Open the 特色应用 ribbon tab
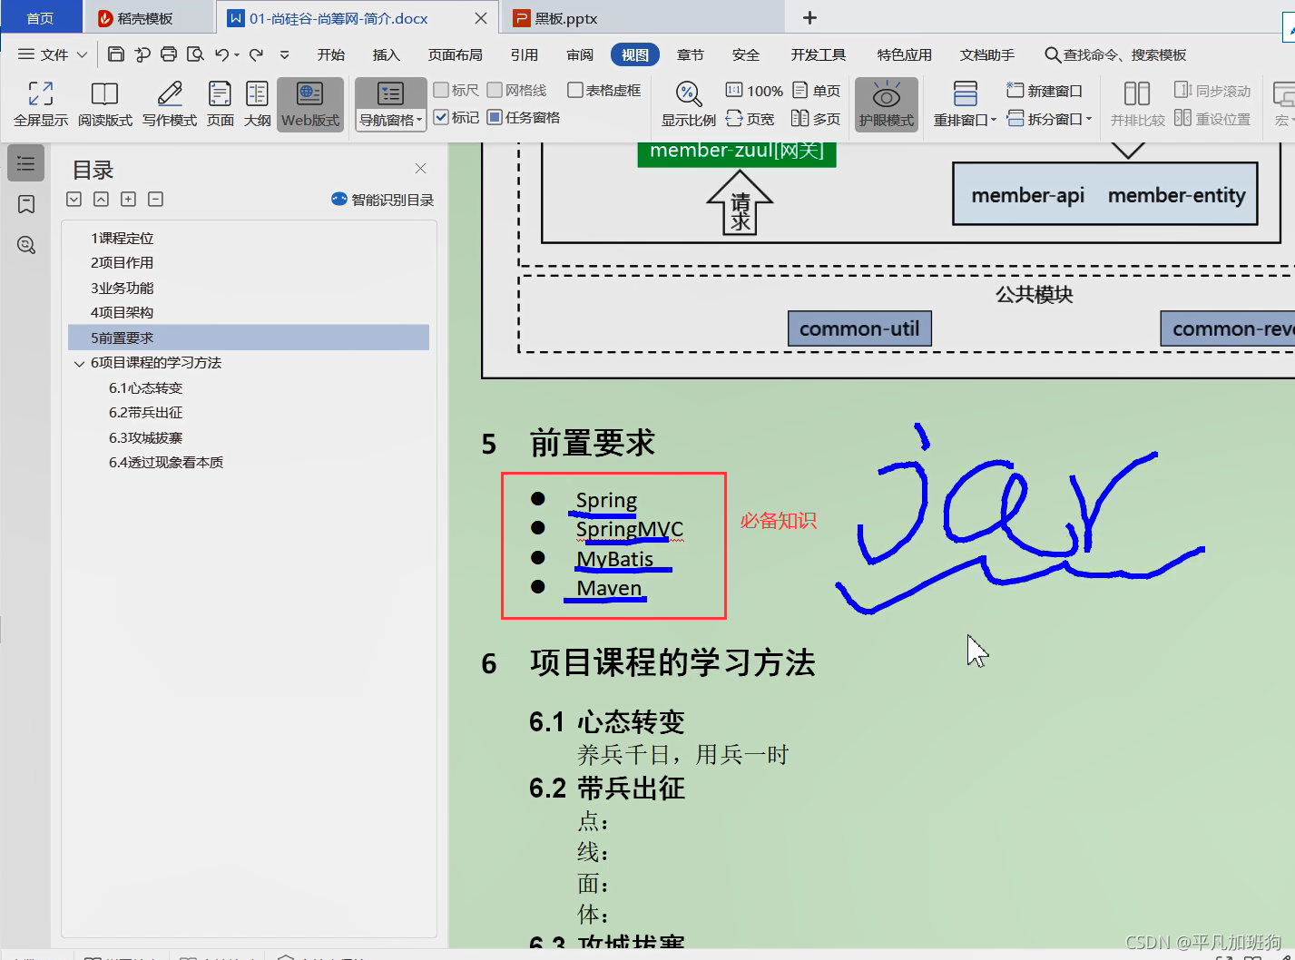This screenshot has height=960, width=1295. point(905,54)
